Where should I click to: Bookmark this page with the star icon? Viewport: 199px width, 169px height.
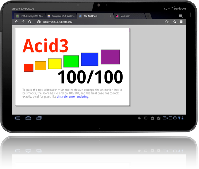(x=167, y=22)
